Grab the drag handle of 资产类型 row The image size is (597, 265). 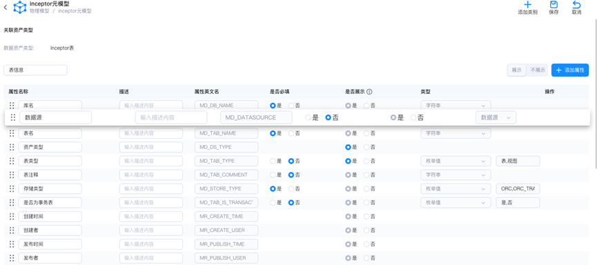(x=12, y=147)
